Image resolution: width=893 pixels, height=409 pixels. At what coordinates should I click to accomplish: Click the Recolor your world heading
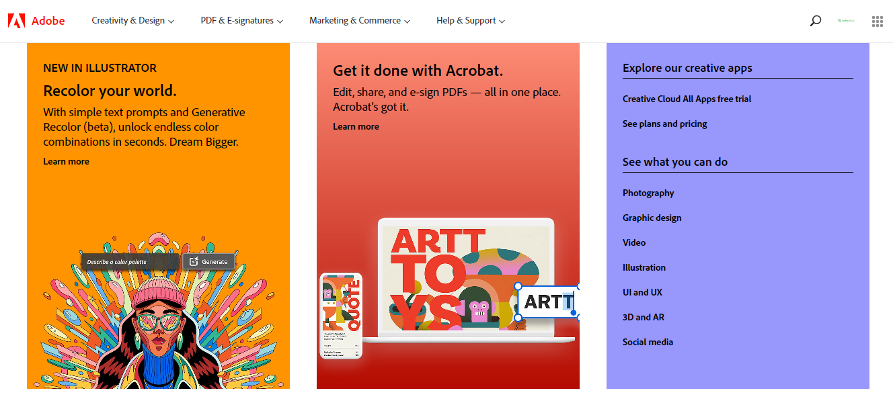(x=110, y=91)
